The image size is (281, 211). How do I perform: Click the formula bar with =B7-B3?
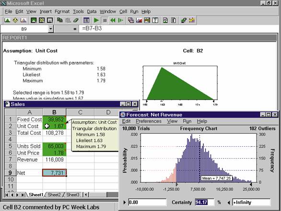click(178, 28)
